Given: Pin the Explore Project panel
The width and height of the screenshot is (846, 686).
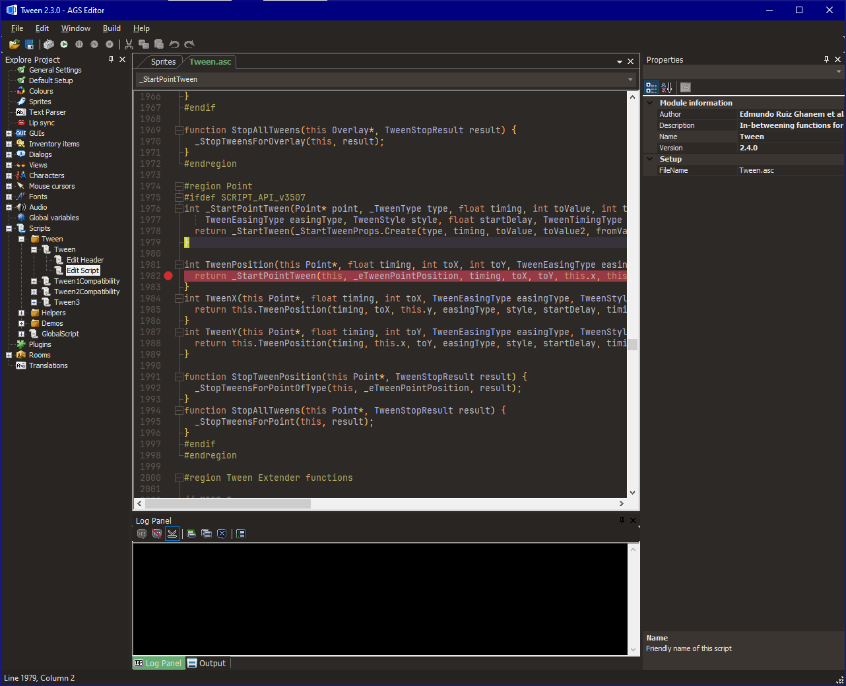Looking at the screenshot, I should coord(111,59).
